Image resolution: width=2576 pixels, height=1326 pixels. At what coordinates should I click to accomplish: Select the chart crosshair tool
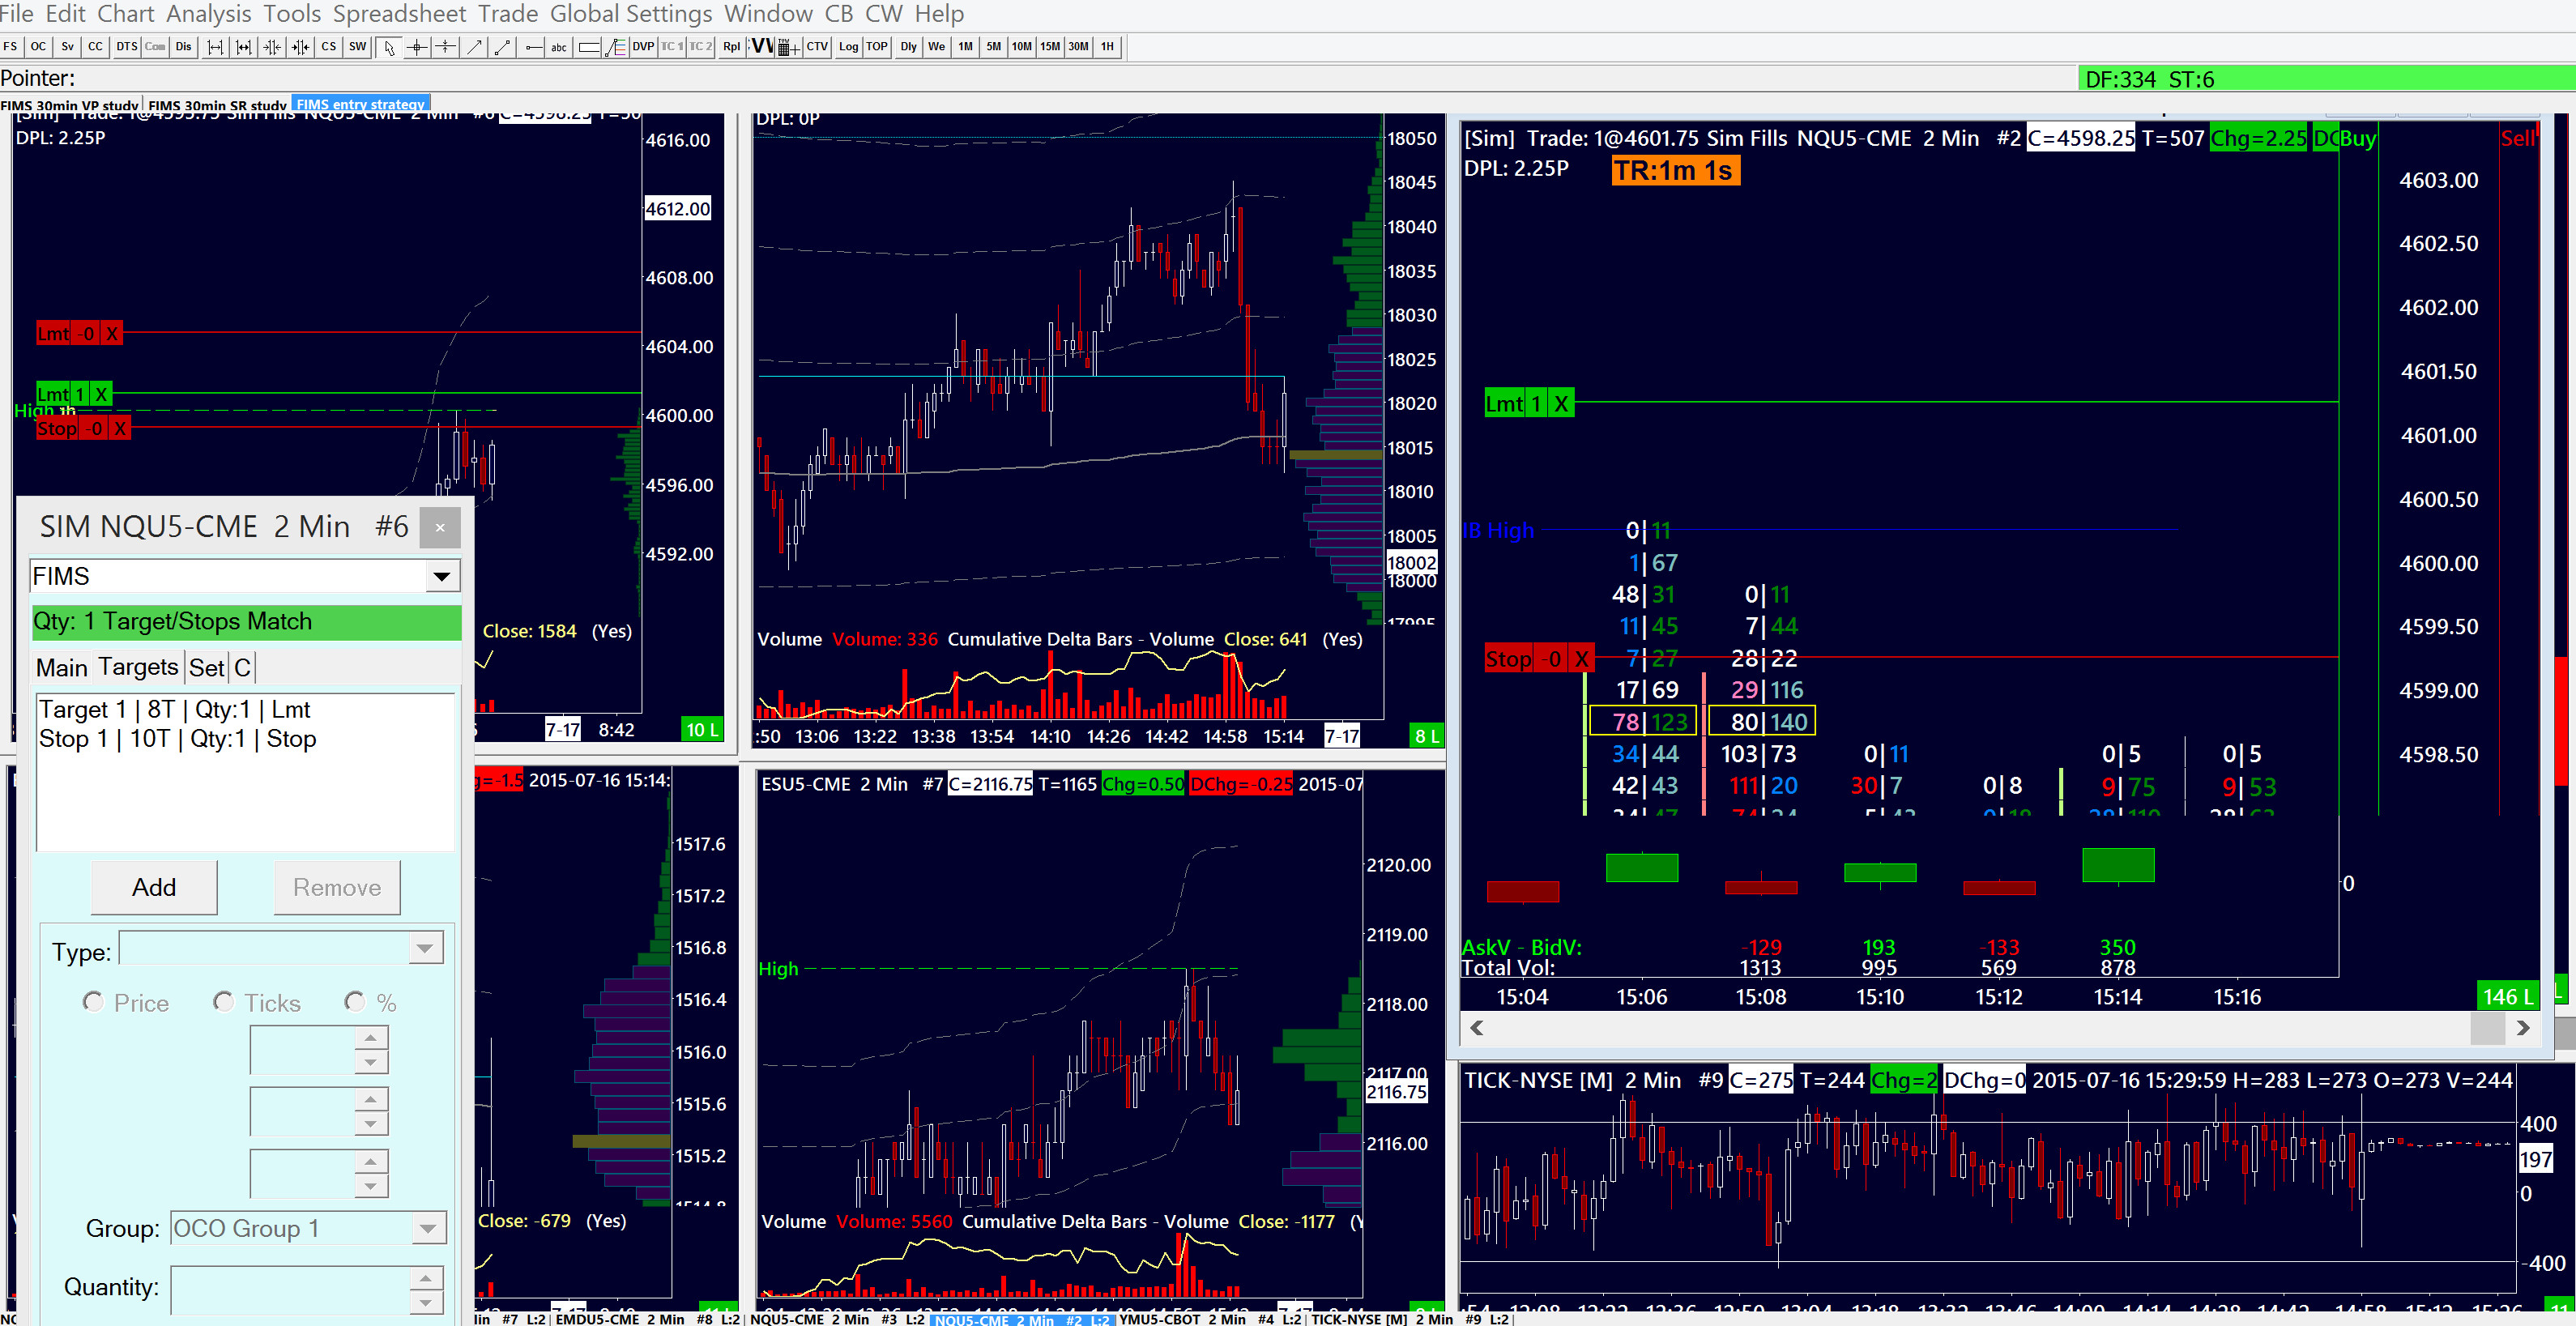click(418, 47)
